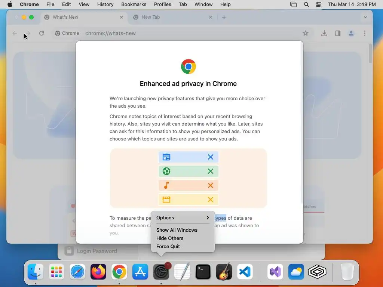Launch GarageBand from the dock

(x=224, y=271)
